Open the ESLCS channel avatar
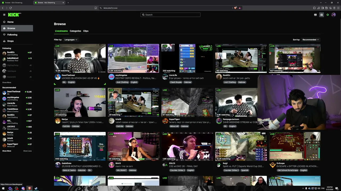 [x=165, y=165]
